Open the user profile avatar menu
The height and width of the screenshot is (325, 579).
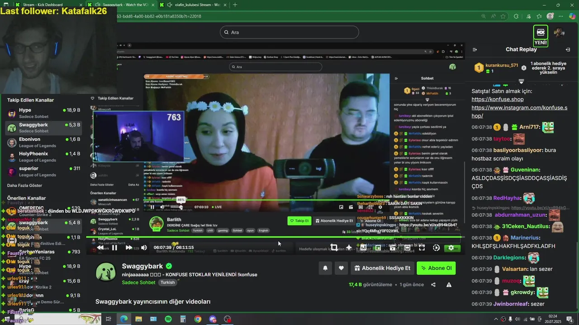[x=560, y=32]
